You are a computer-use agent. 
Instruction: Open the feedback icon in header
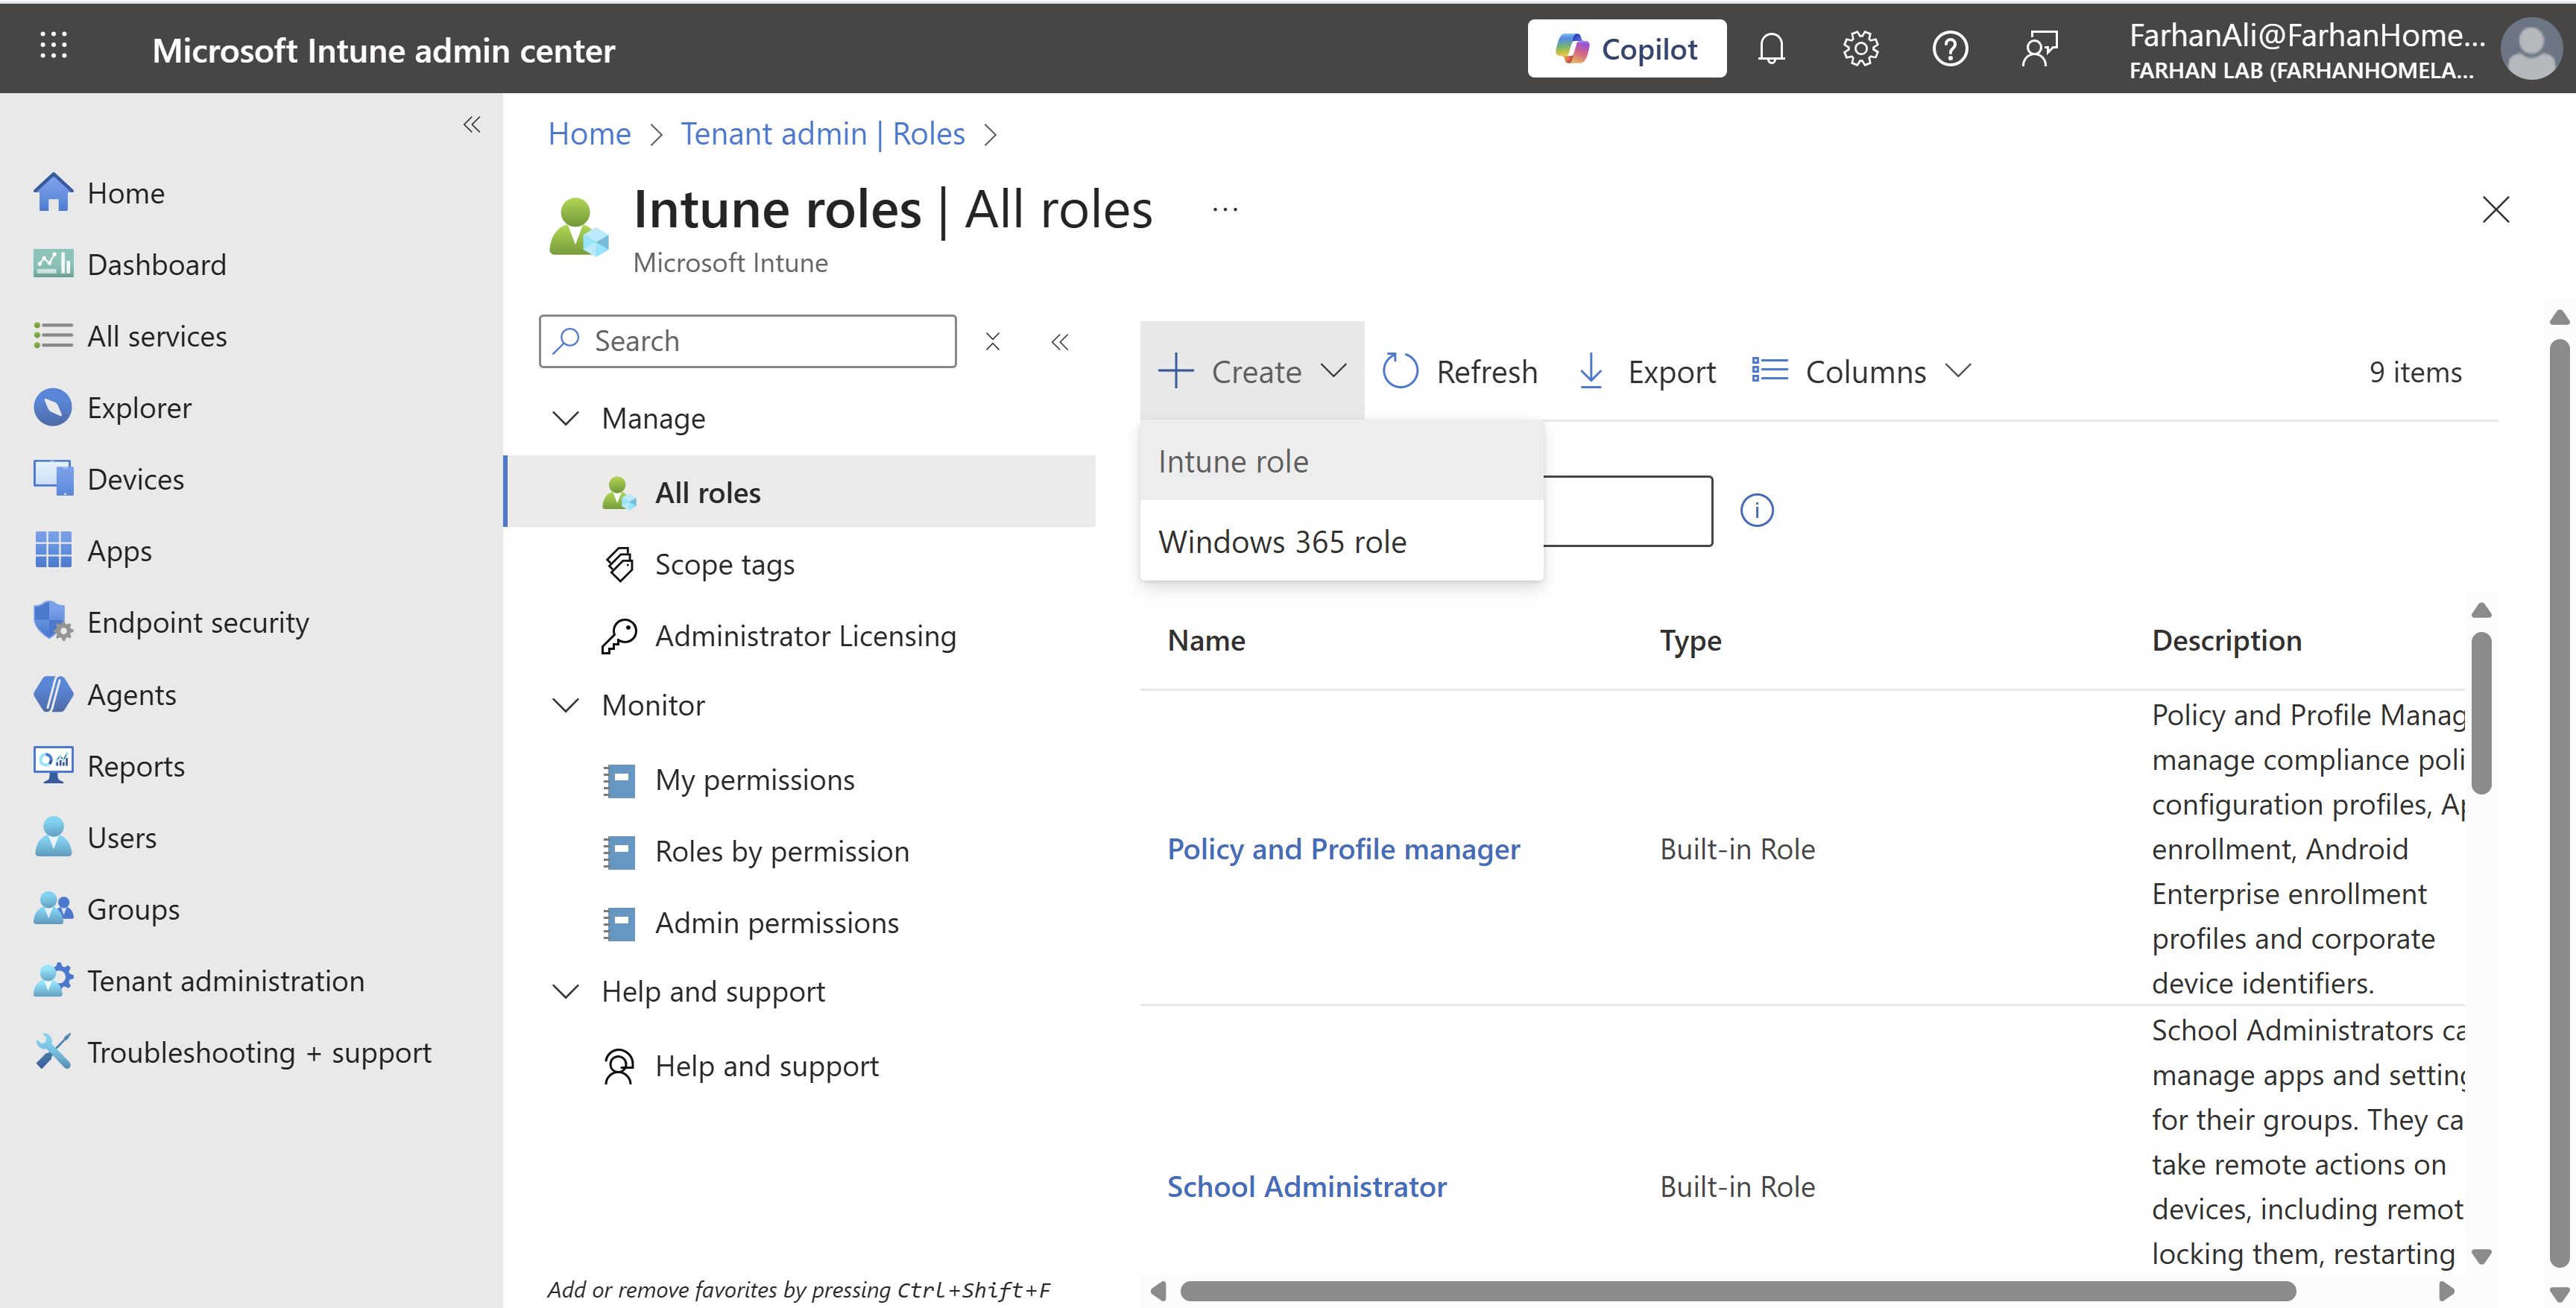coord(2039,48)
